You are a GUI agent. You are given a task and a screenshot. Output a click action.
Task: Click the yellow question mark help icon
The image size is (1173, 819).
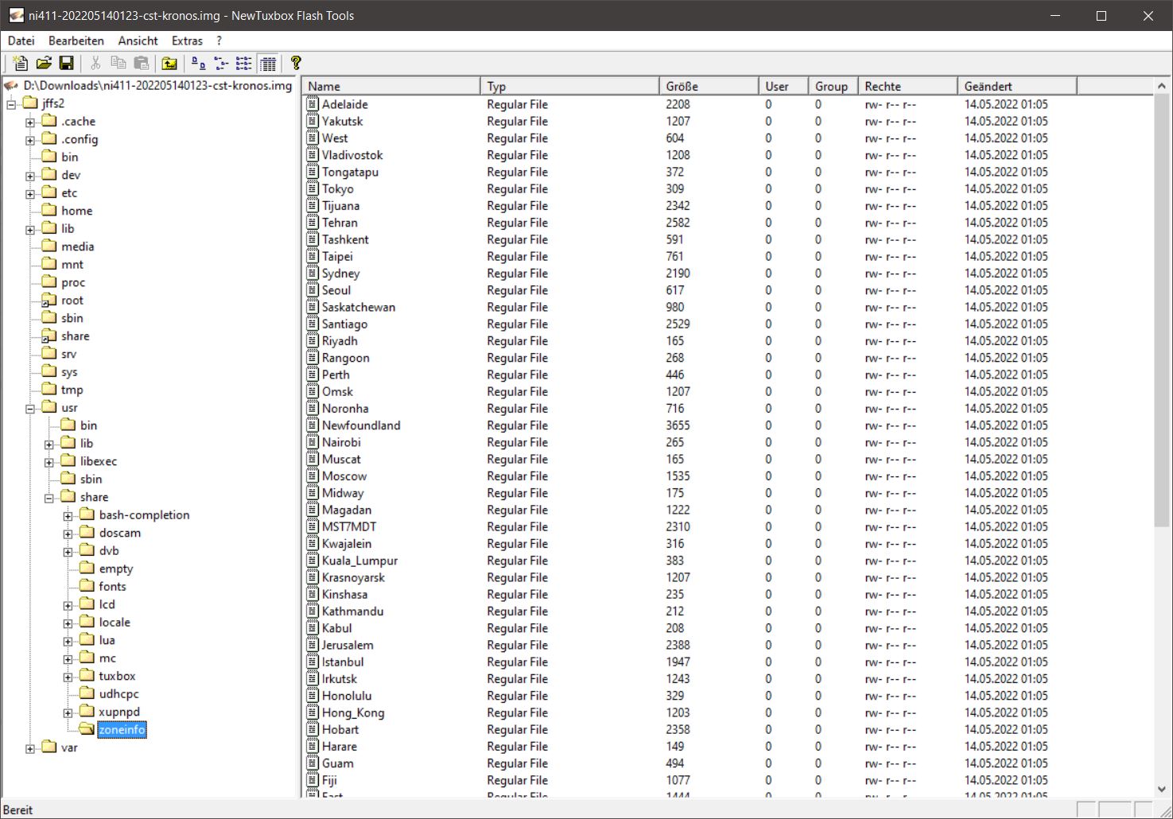[x=296, y=64]
